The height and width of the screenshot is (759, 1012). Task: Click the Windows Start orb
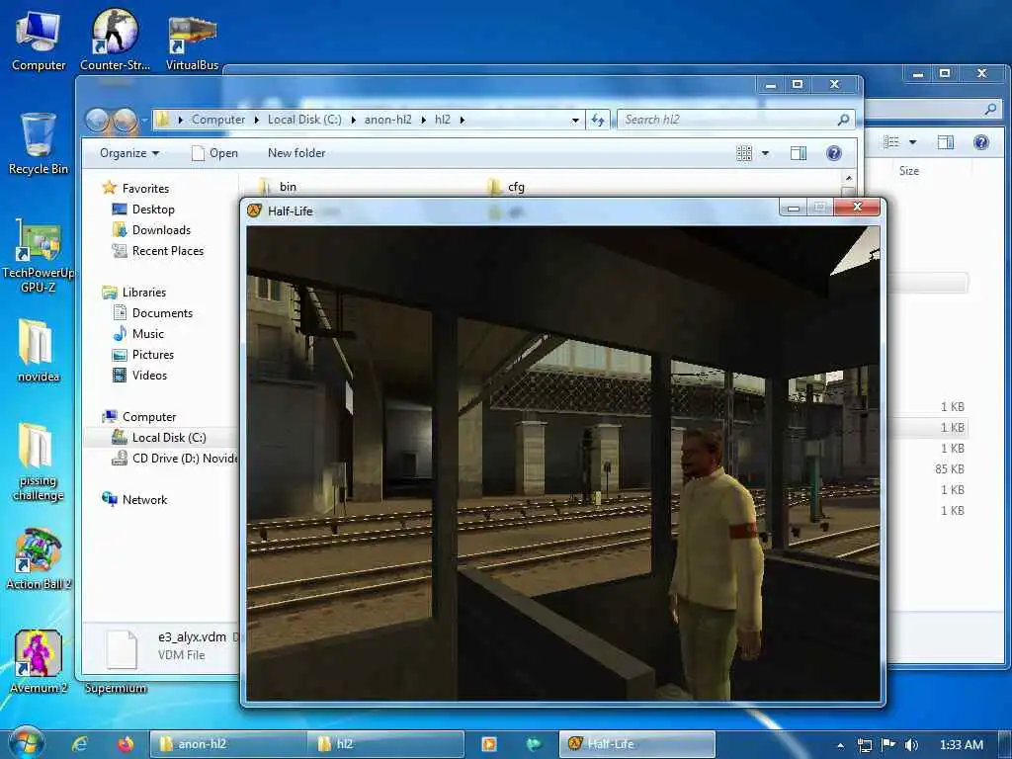tap(26, 743)
